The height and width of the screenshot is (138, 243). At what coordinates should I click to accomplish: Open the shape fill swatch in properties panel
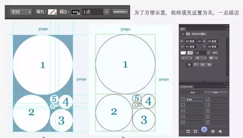[183, 53]
